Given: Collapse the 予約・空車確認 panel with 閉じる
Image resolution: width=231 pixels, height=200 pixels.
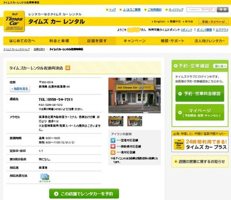Looking at the screenshot, I should [x=220, y=66].
